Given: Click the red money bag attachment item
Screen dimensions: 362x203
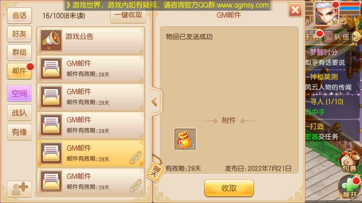Looking at the screenshot, I should point(185,139).
